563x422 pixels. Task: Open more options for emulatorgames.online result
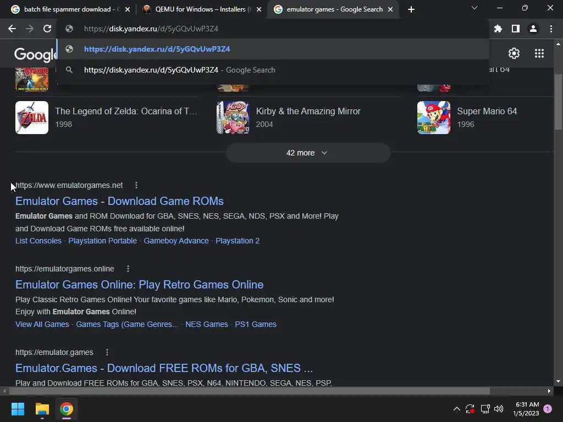(x=128, y=269)
